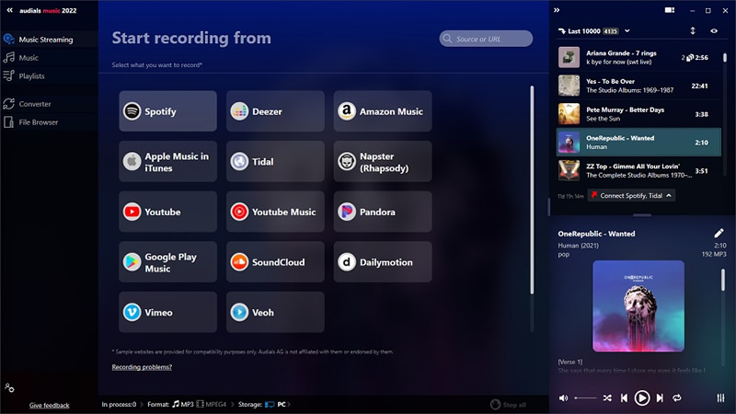Toggle the eye view icon in playlist header
This screenshot has width=736, height=414.
(x=714, y=31)
